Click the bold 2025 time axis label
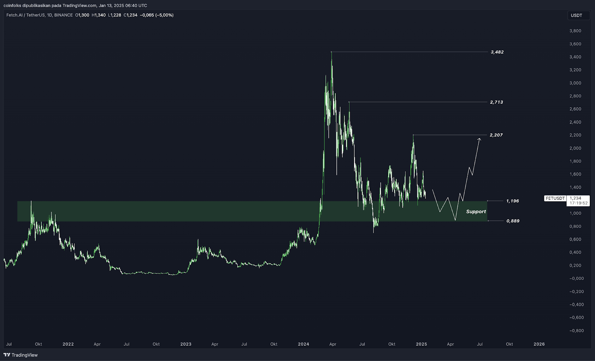 421,344
